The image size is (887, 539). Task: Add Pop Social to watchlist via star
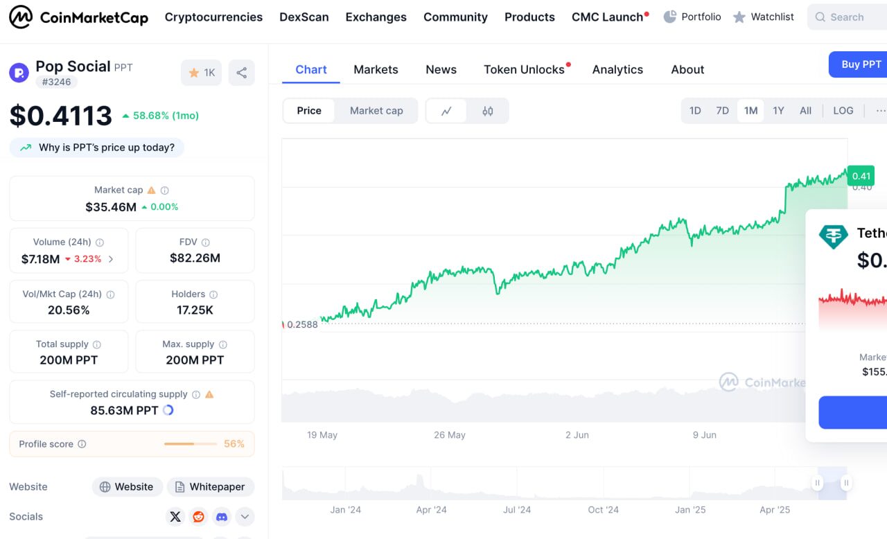pyautogui.click(x=201, y=73)
